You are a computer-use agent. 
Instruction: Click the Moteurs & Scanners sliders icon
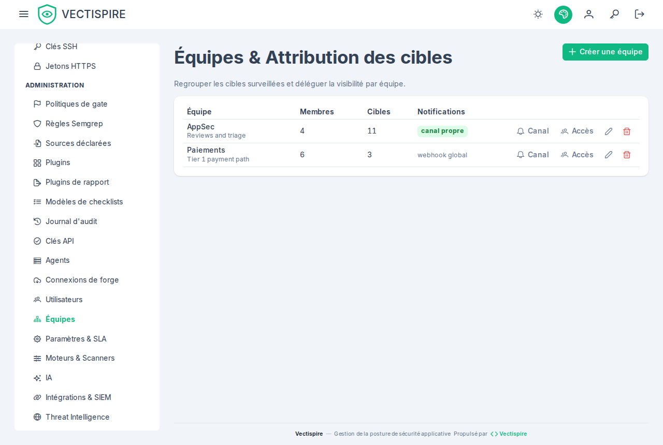pyautogui.click(x=37, y=358)
